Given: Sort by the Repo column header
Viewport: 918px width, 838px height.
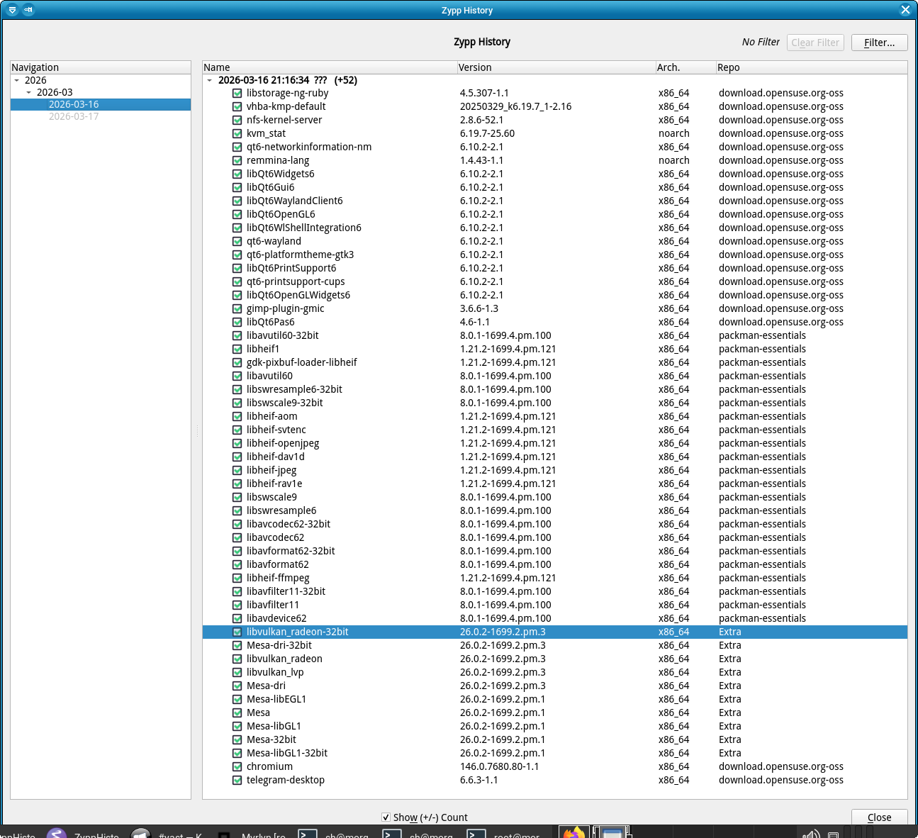Looking at the screenshot, I should coord(729,67).
